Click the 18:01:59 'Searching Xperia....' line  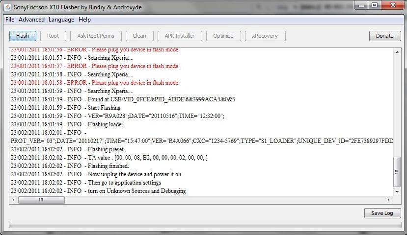72,91
